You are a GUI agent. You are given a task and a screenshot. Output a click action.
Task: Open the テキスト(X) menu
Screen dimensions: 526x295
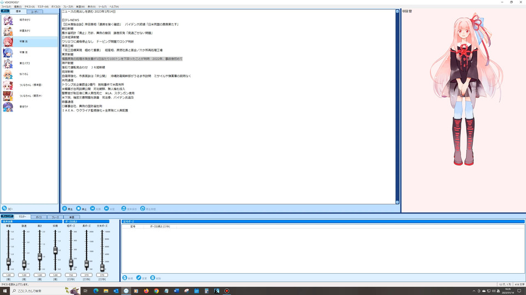[x=30, y=7]
